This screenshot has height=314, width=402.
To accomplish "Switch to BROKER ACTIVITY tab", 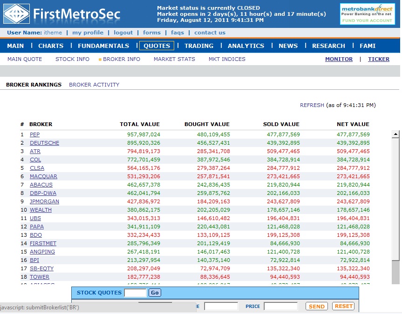I will click(94, 85).
